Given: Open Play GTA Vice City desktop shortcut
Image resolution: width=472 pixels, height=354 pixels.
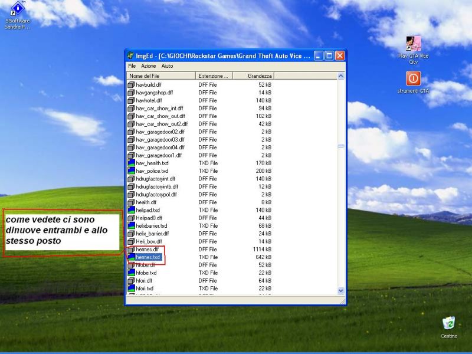Looking at the screenshot, I should (x=413, y=50).
